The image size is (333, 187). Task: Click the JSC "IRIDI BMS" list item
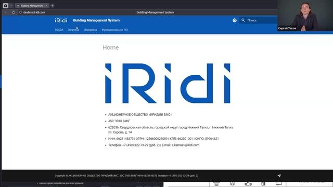[x=119, y=121]
